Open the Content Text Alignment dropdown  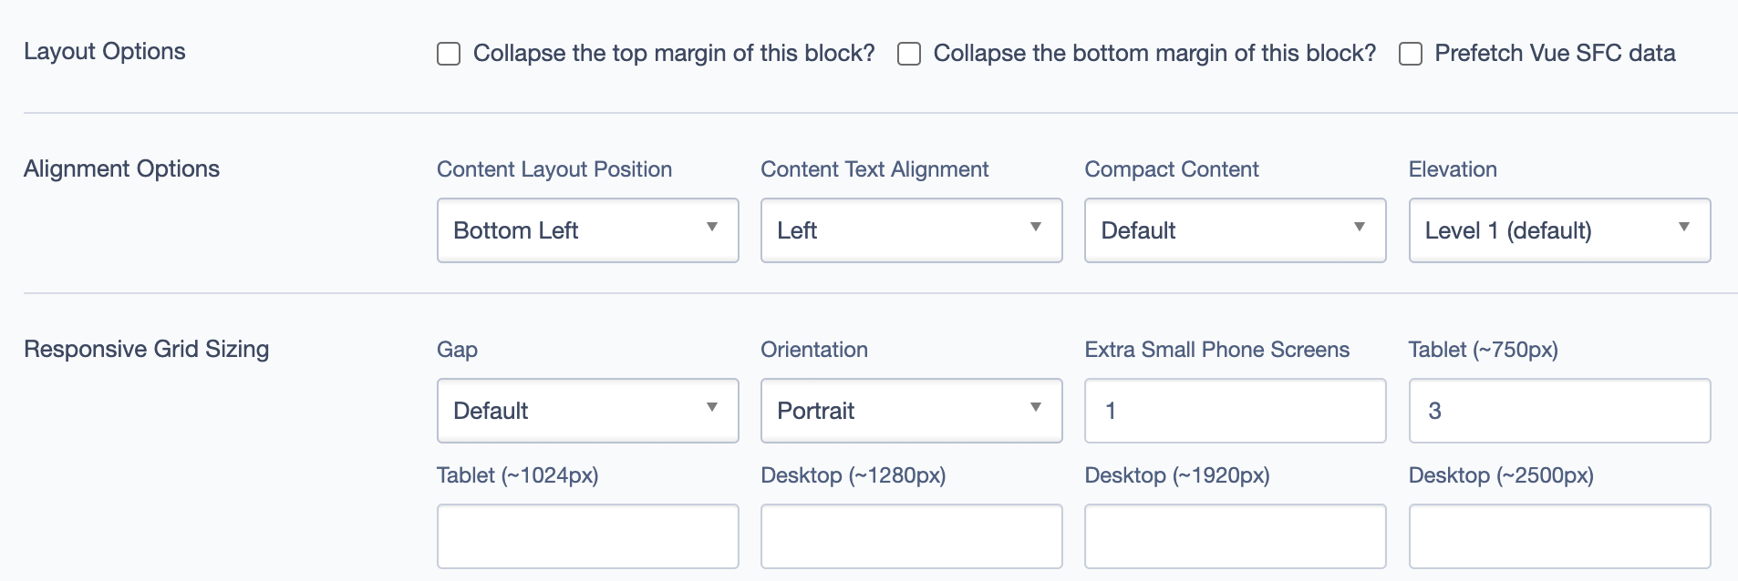click(911, 230)
